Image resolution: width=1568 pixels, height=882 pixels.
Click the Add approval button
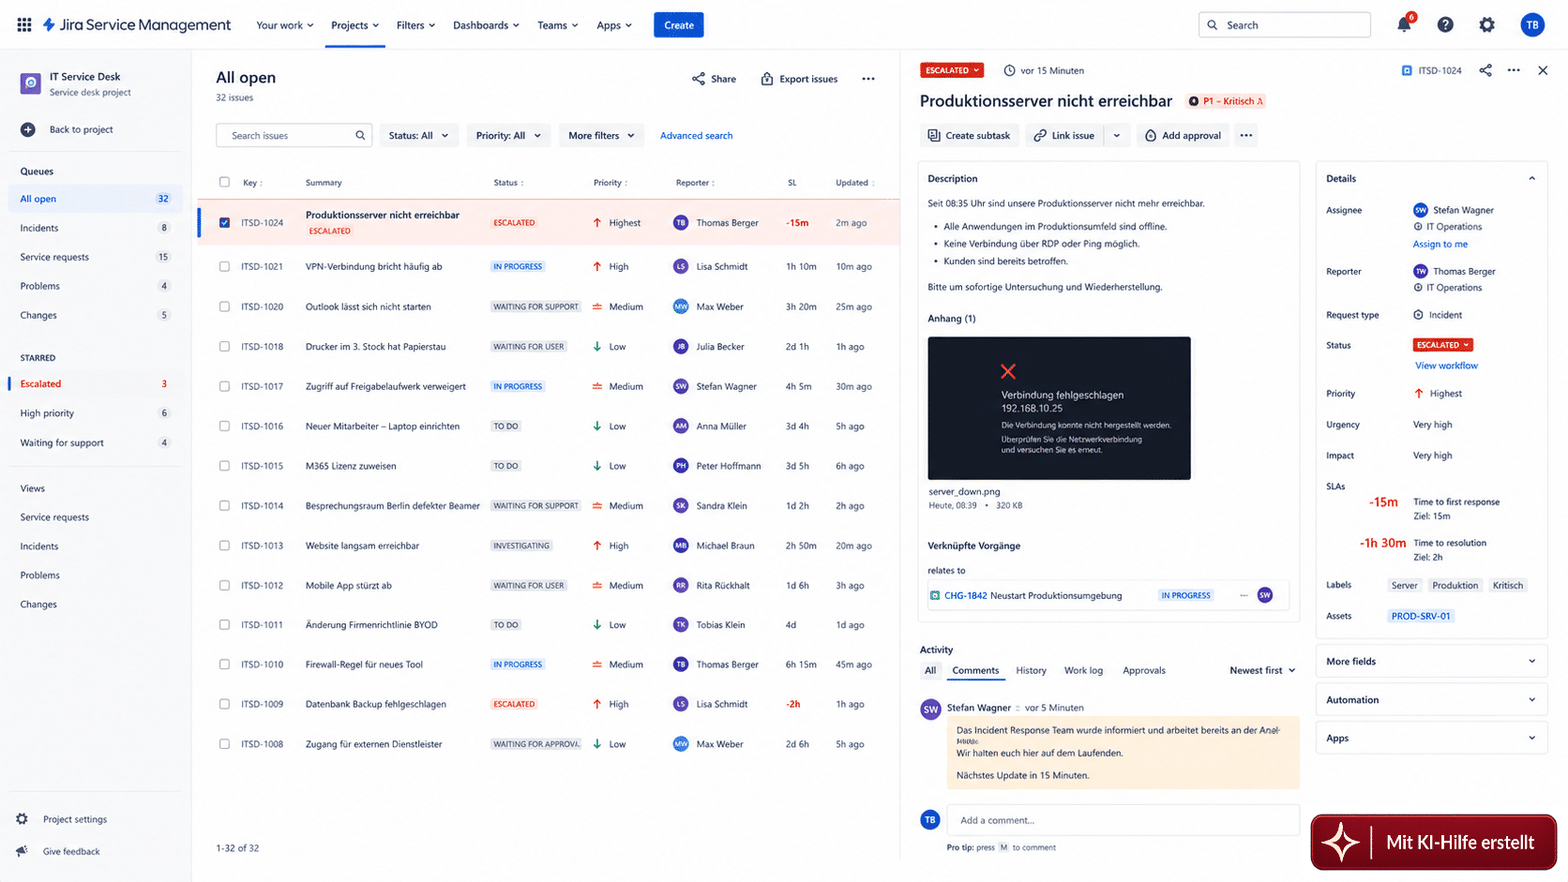[x=1183, y=135]
